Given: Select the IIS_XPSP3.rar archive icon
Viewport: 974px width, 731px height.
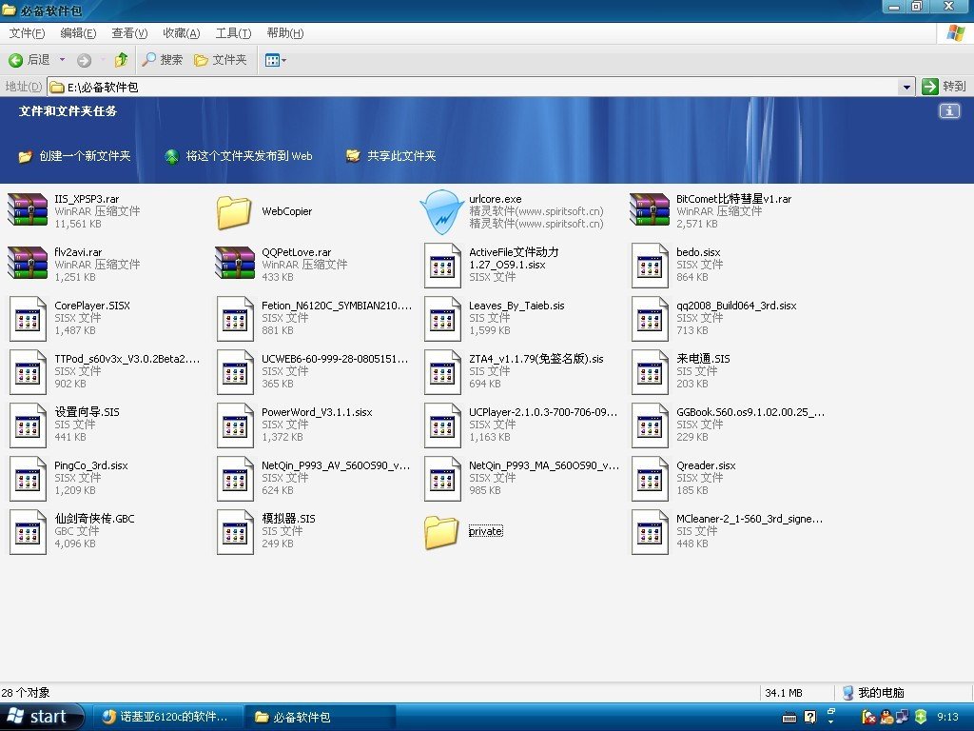Looking at the screenshot, I should point(27,211).
